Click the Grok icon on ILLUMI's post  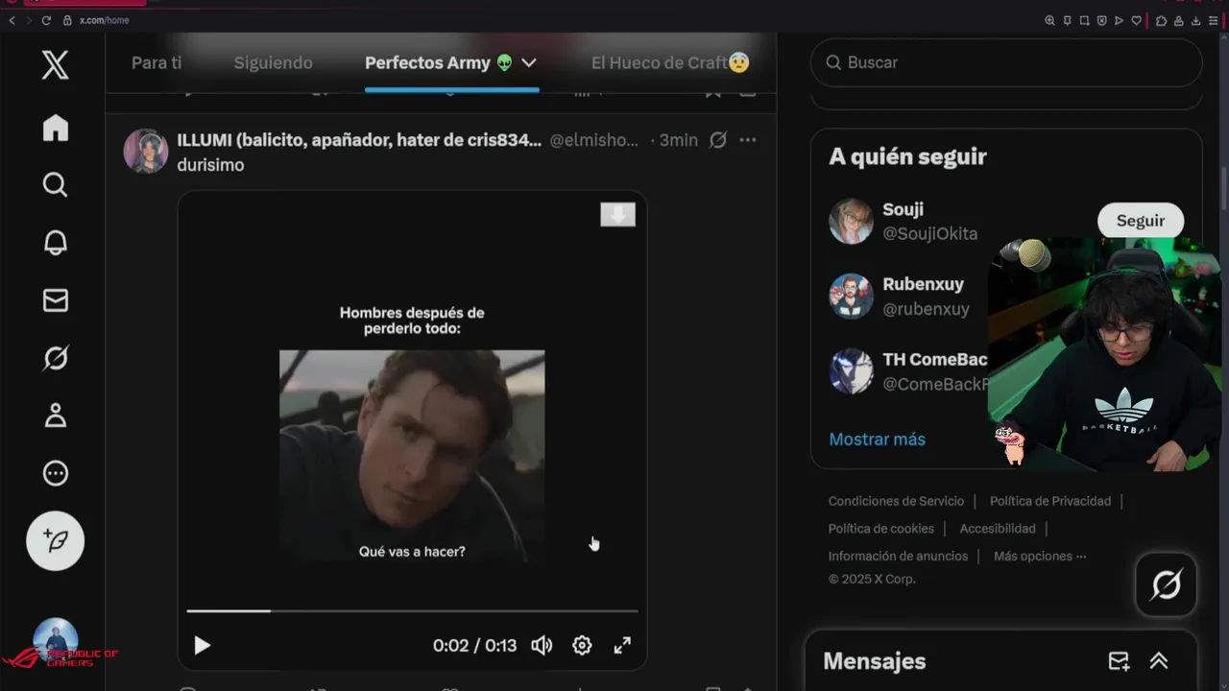[x=718, y=140]
